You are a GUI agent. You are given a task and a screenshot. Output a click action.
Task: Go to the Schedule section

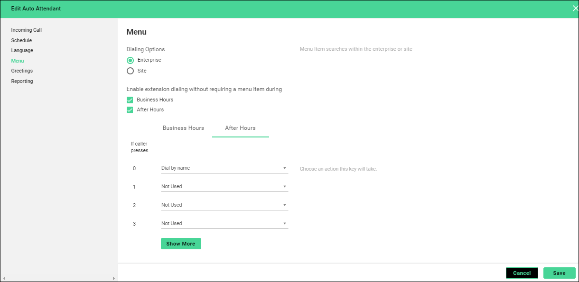(21, 41)
